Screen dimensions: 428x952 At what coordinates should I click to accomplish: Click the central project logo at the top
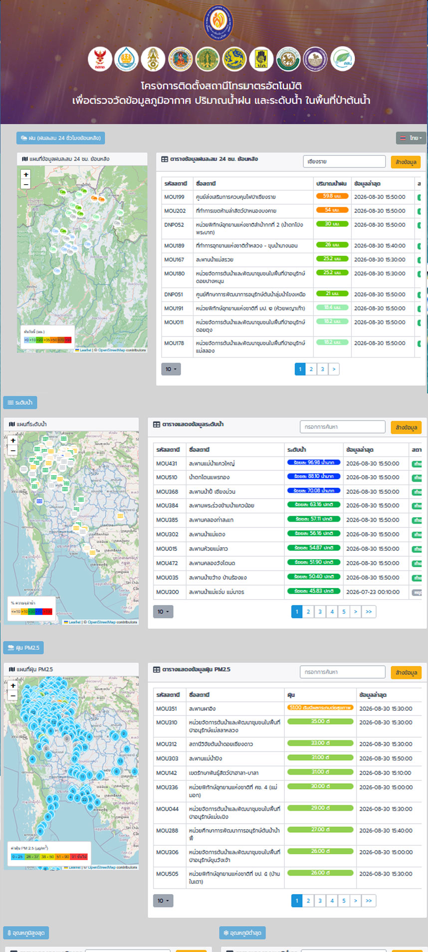(x=218, y=22)
